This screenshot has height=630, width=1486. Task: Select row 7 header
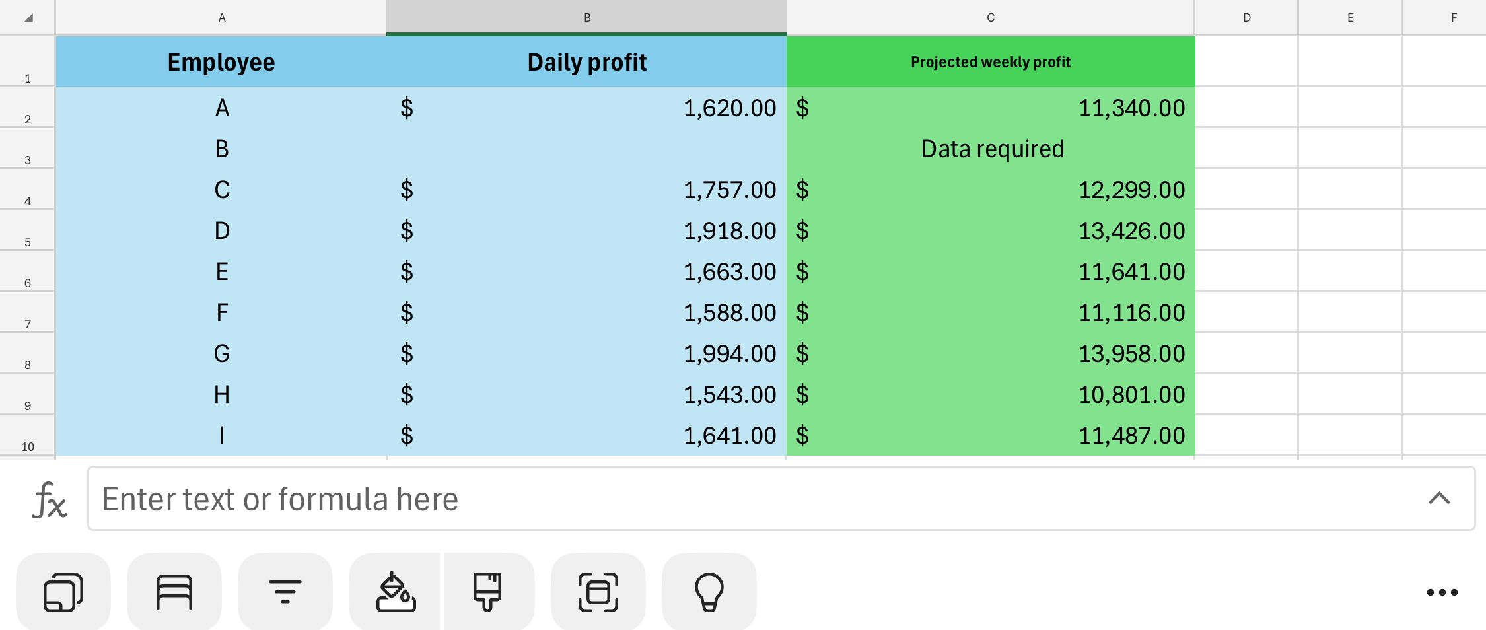tap(28, 312)
